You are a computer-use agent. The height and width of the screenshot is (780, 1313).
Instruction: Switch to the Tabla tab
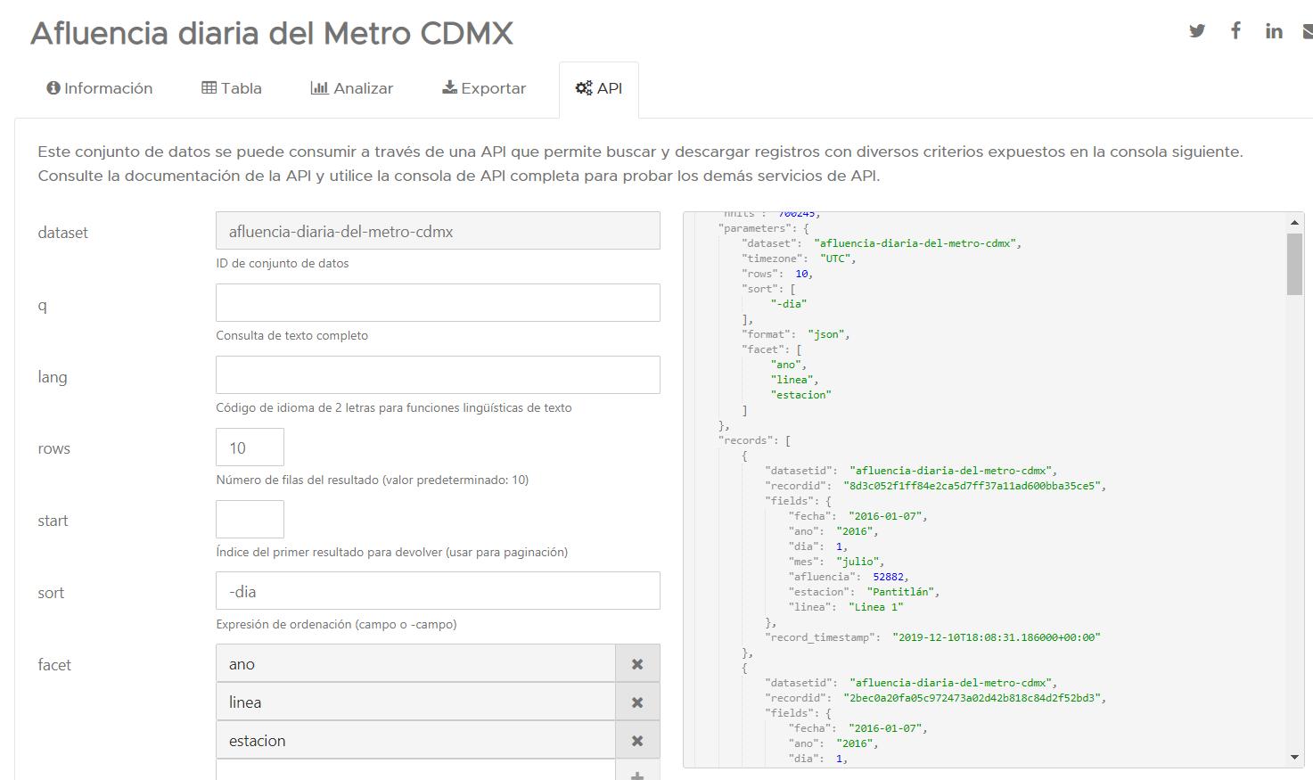(x=232, y=88)
